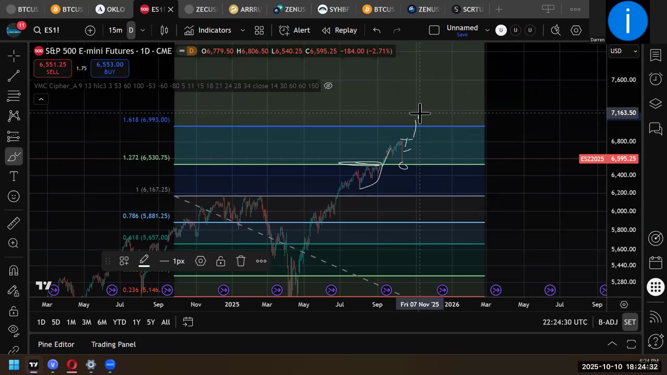667x375 pixels.
Task: Open the chart patterns tool group
Action: [14, 116]
